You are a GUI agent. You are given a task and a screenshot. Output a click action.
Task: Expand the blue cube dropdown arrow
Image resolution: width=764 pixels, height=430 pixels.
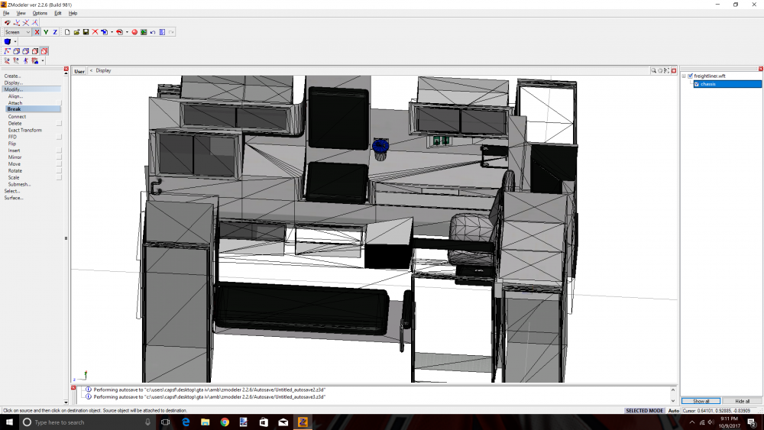(15, 41)
